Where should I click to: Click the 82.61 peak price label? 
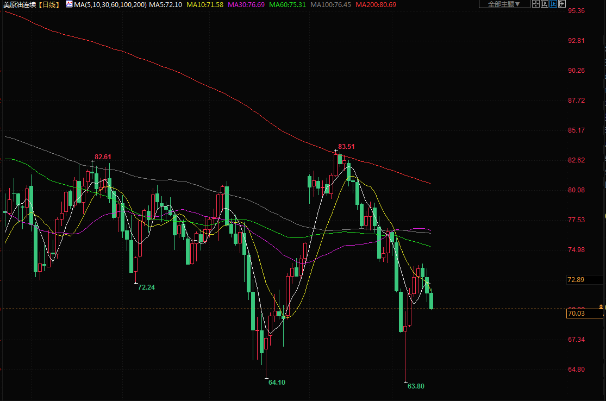[103, 157]
